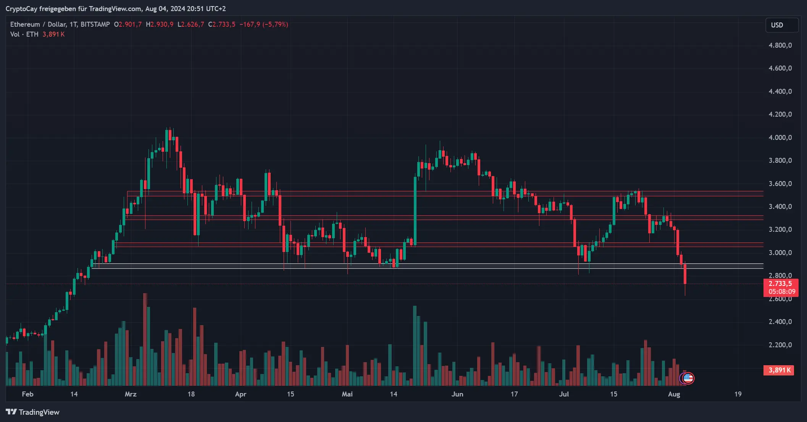Viewport: 807px width, 422px height.
Task: Click the Jul date axis label
Action: point(564,394)
